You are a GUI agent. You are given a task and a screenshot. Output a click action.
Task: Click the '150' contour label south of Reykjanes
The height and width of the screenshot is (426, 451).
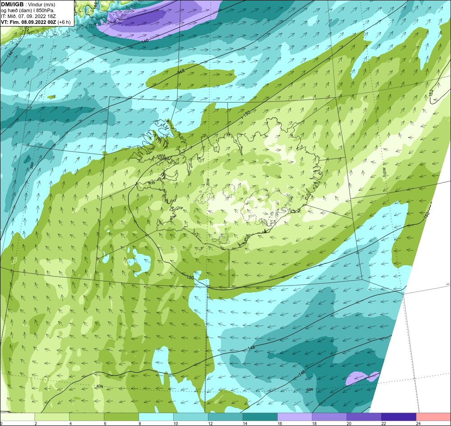tap(190, 277)
